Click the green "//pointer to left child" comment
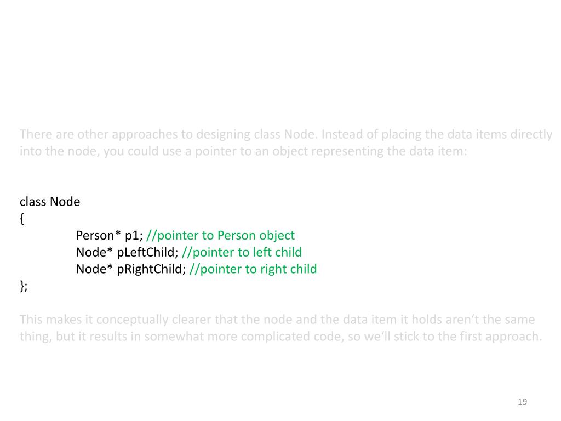Image resolution: width=561 pixels, height=421 pixels. point(242,252)
